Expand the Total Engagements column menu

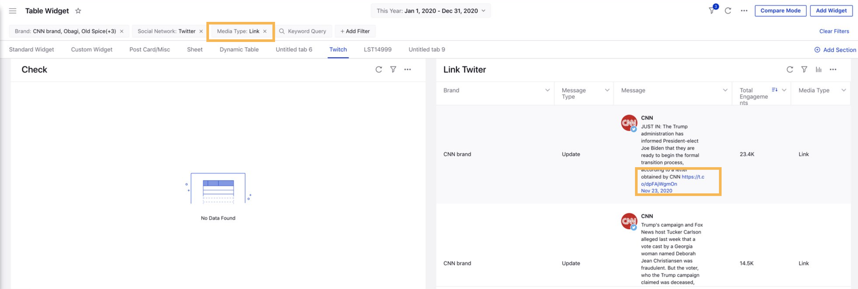pyautogui.click(x=784, y=90)
